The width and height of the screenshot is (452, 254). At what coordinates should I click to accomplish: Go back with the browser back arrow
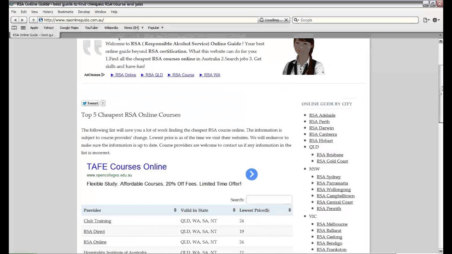point(15,20)
